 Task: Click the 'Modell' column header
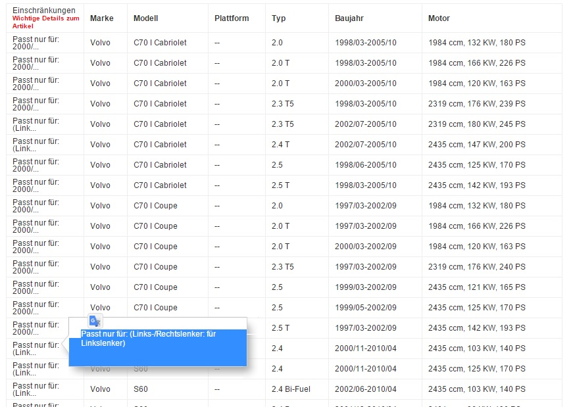(x=145, y=18)
